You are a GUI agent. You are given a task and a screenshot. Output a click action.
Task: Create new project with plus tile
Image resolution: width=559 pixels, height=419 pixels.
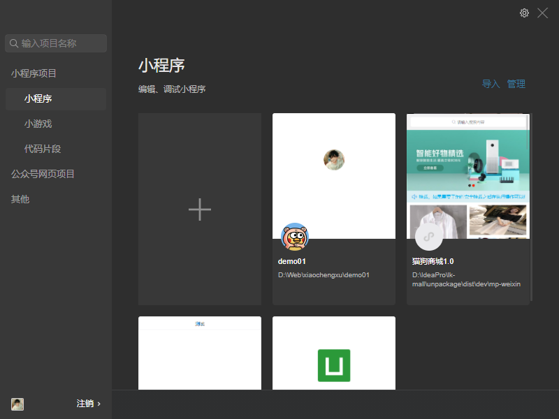(200, 209)
